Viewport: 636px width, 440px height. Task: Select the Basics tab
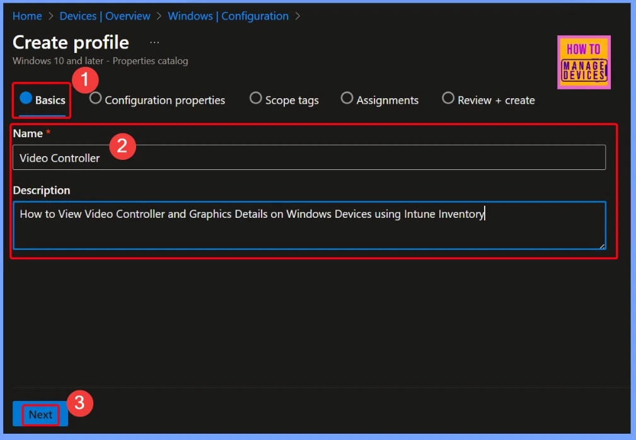pos(42,100)
